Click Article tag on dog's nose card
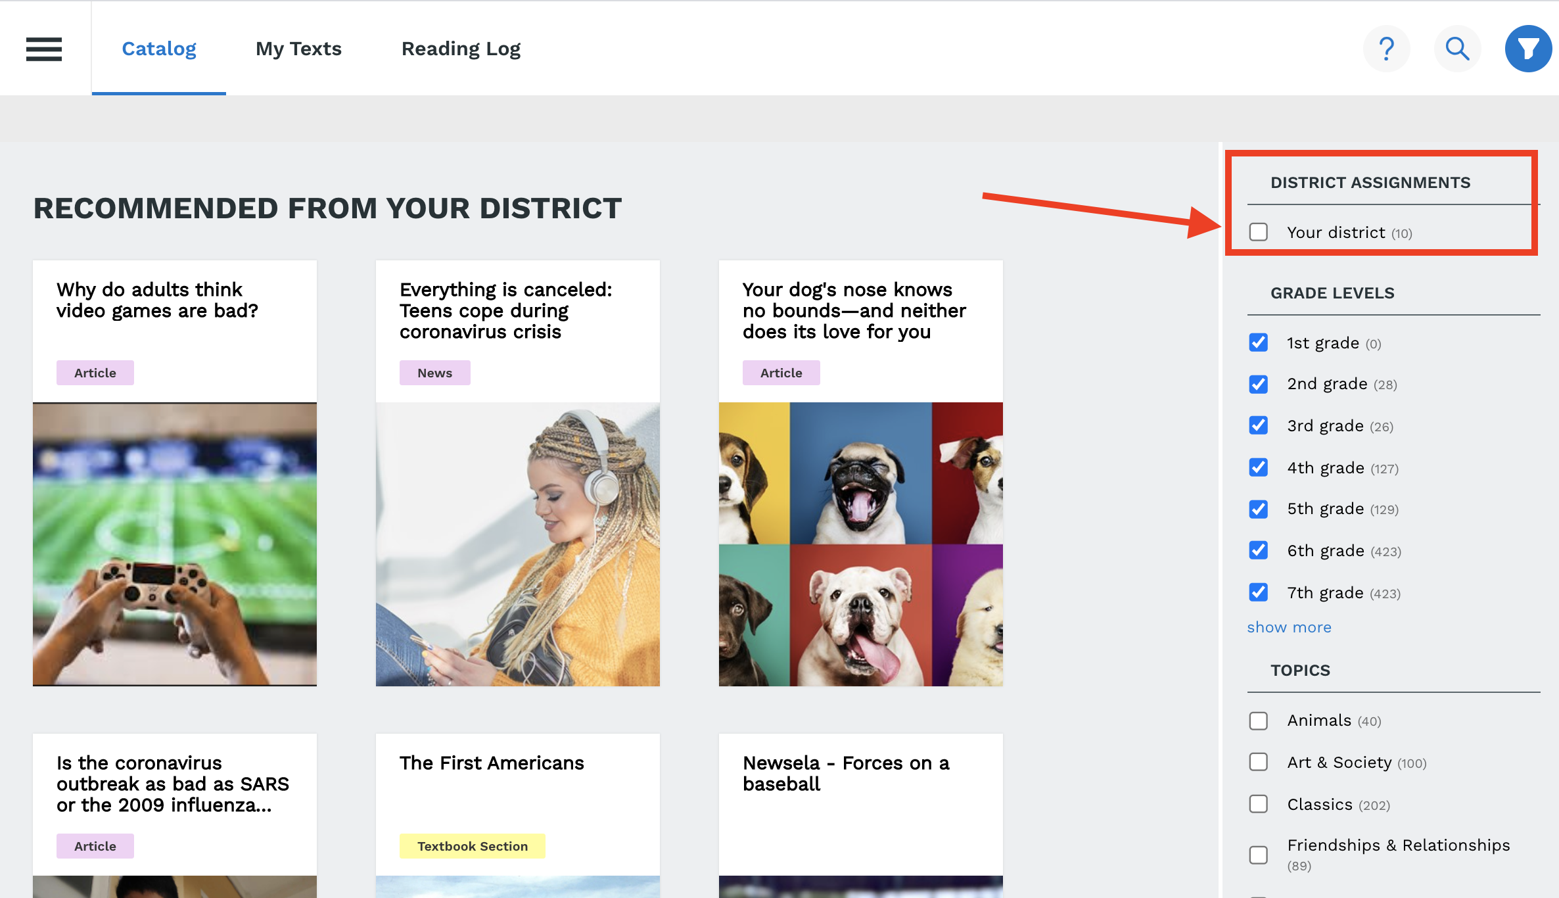Viewport: 1559px width, 898px height. tap(781, 373)
